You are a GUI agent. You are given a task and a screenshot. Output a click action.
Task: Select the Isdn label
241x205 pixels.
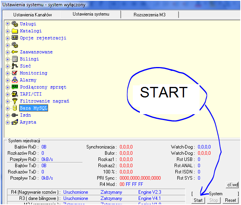25,115
